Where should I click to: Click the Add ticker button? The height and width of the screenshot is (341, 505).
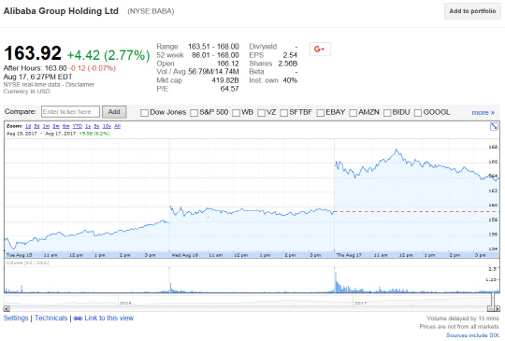(114, 112)
